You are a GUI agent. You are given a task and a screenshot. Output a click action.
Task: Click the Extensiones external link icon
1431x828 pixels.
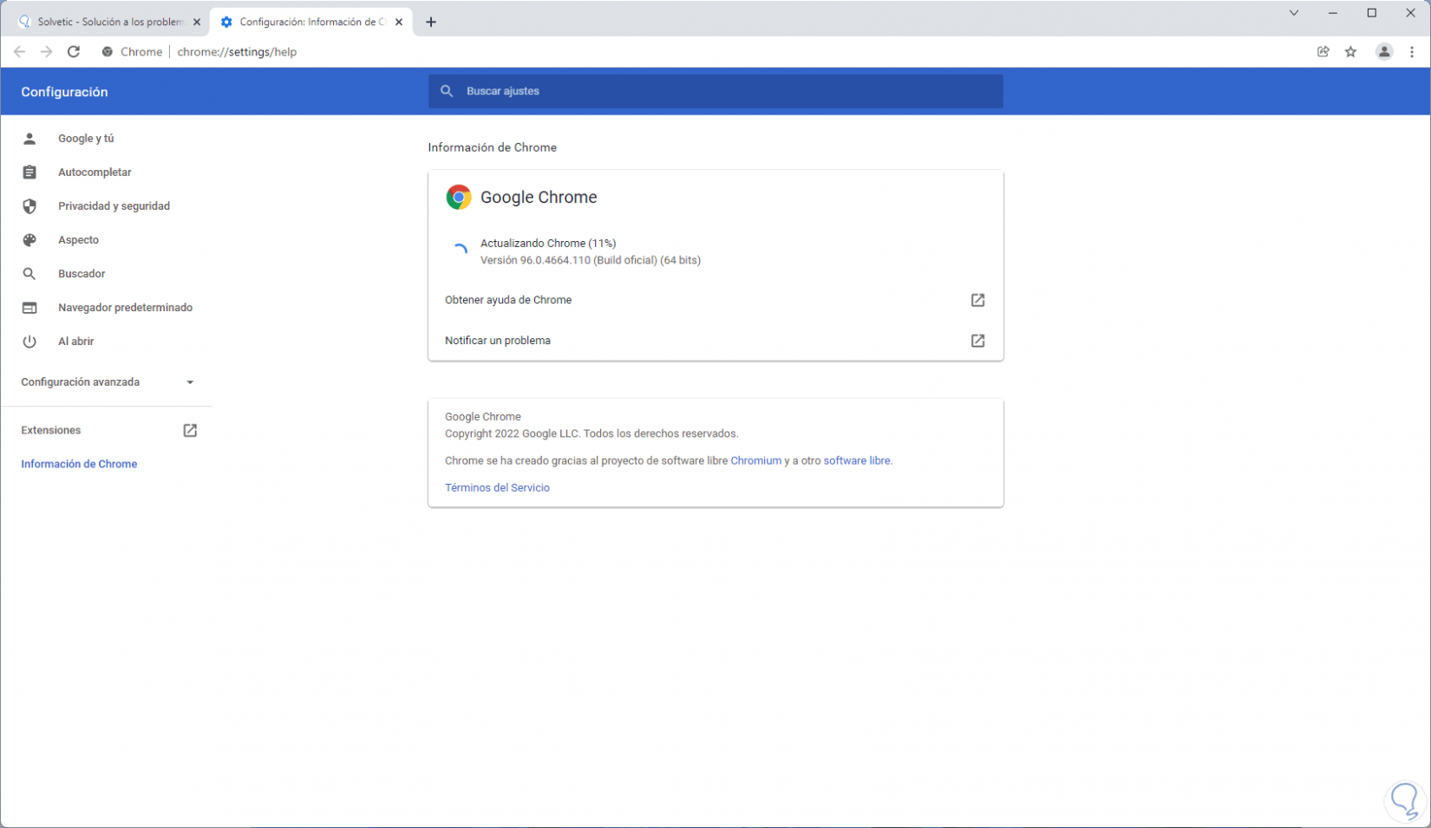190,431
